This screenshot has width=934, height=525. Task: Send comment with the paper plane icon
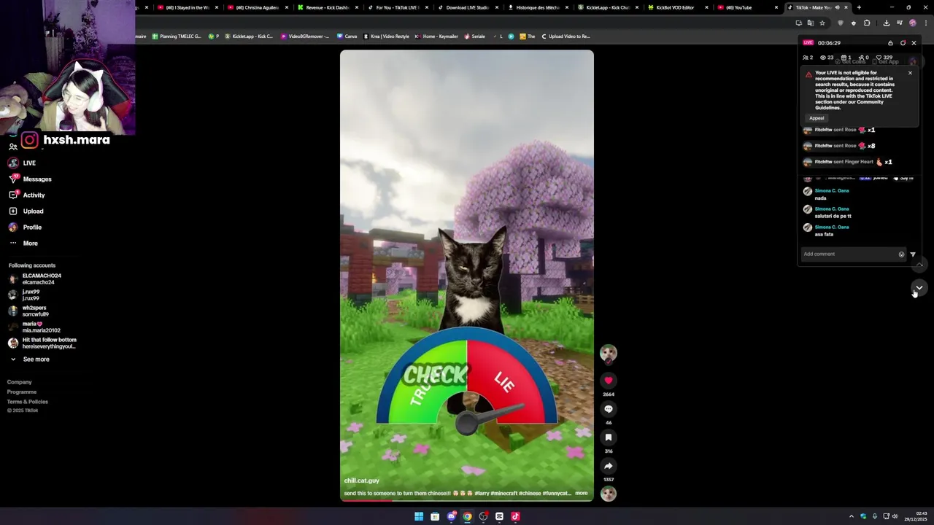(913, 254)
